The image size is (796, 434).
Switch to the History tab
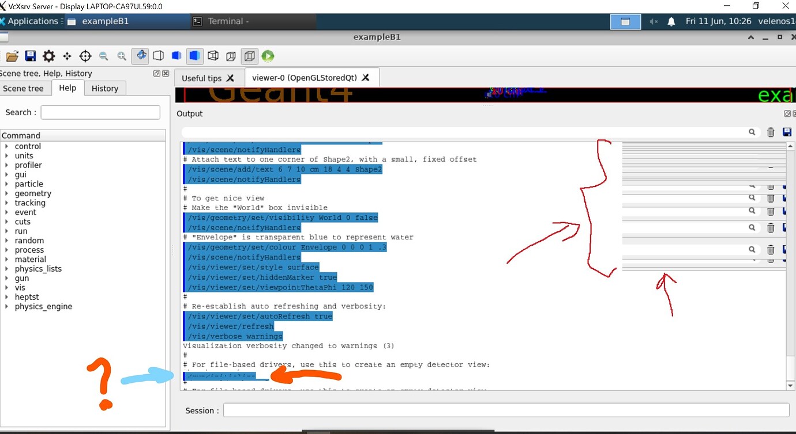point(104,87)
